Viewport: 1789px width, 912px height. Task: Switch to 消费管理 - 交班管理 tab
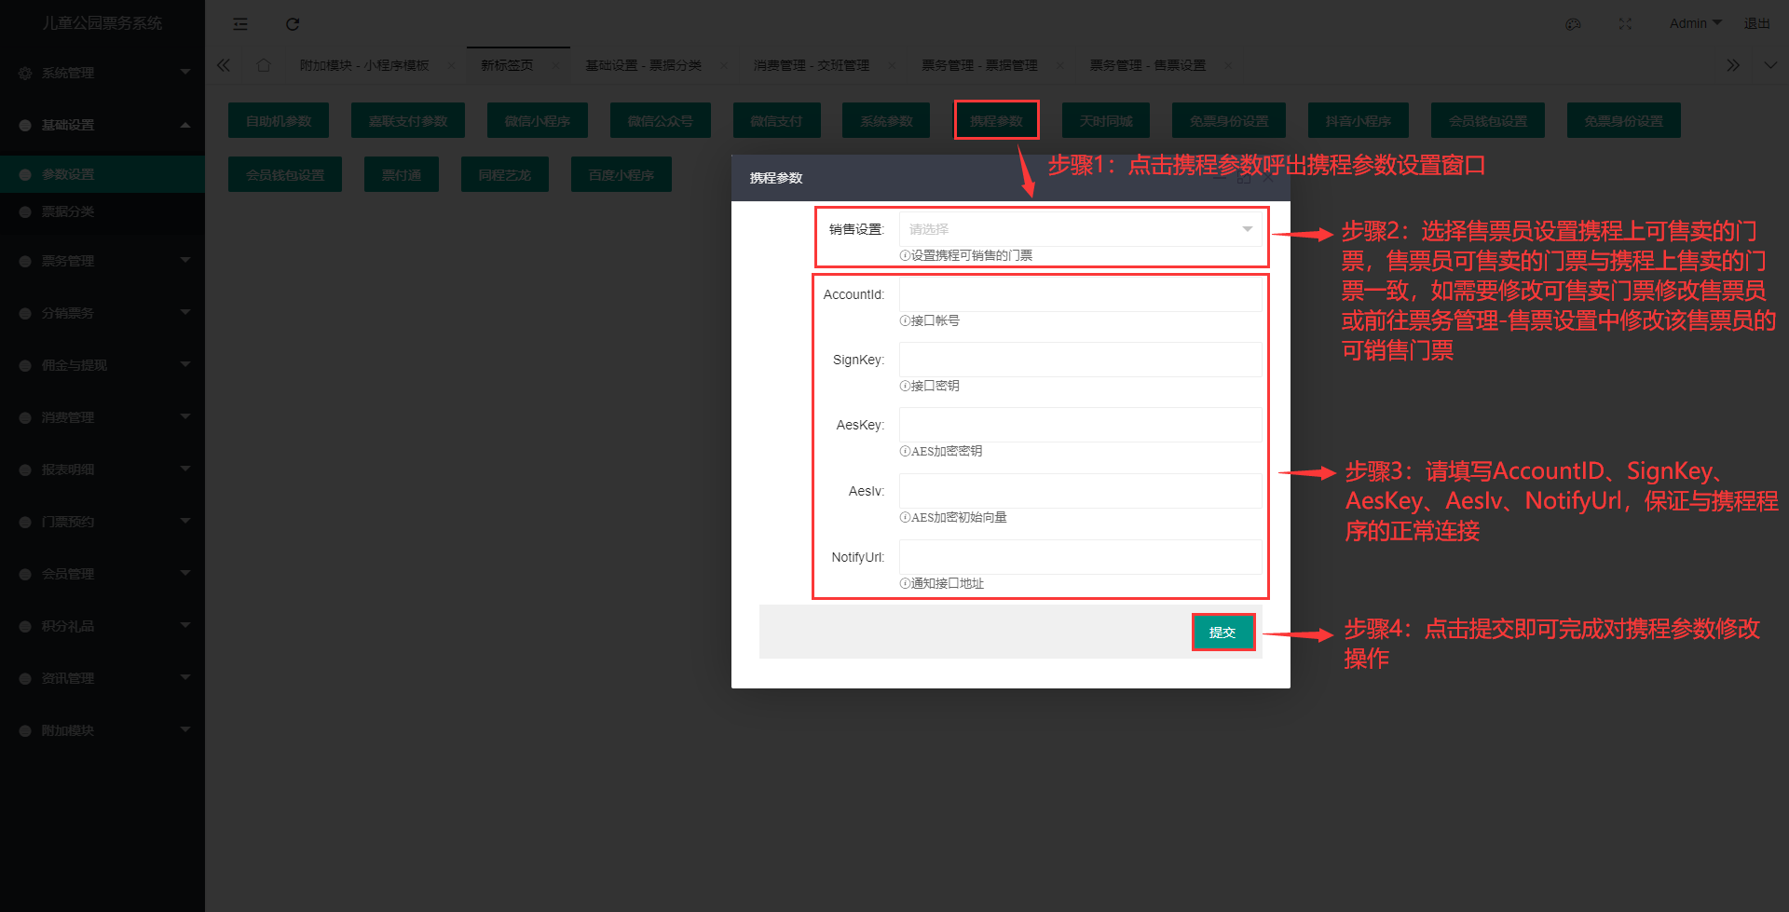pos(811,65)
